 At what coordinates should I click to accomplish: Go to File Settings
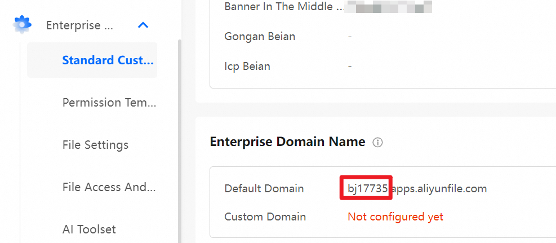pyautogui.click(x=95, y=145)
